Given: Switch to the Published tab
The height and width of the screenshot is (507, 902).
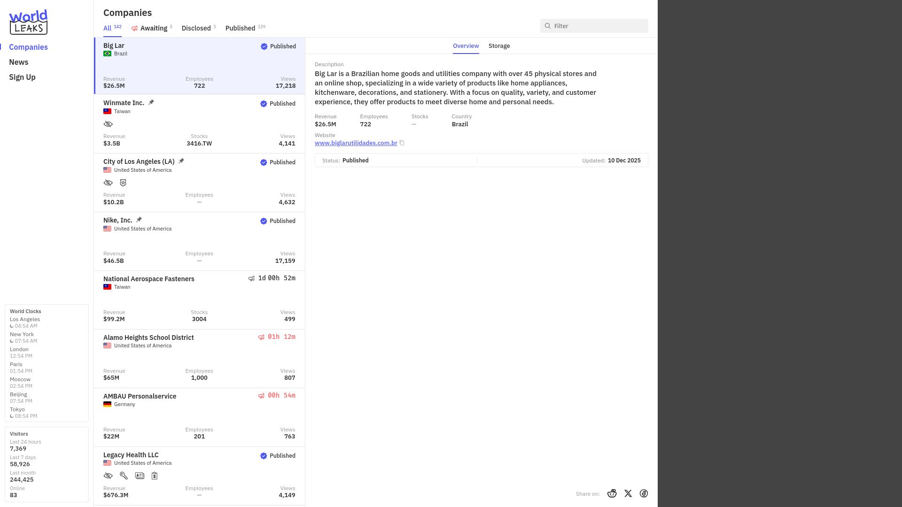Looking at the screenshot, I should [x=245, y=28].
